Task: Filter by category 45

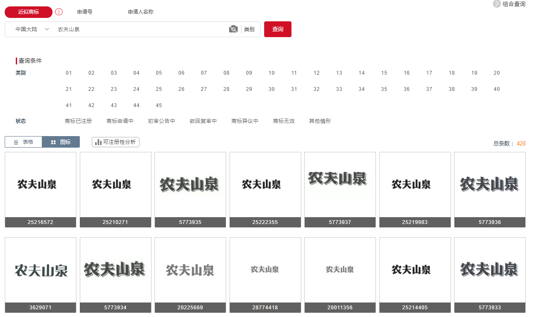Action: click(x=159, y=105)
